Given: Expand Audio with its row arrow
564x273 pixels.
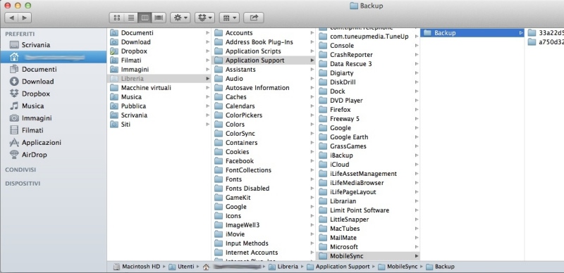Looking at the screenshot, I should [312, 79].
